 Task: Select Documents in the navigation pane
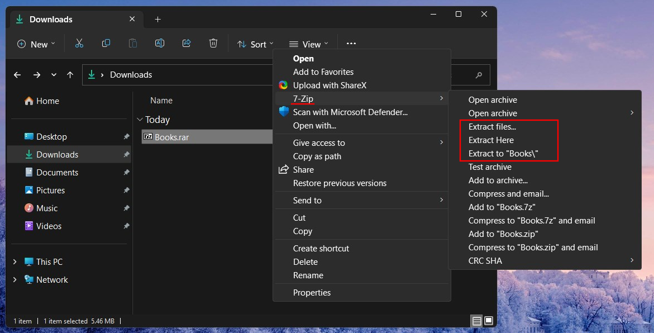(x=57, y=173)
